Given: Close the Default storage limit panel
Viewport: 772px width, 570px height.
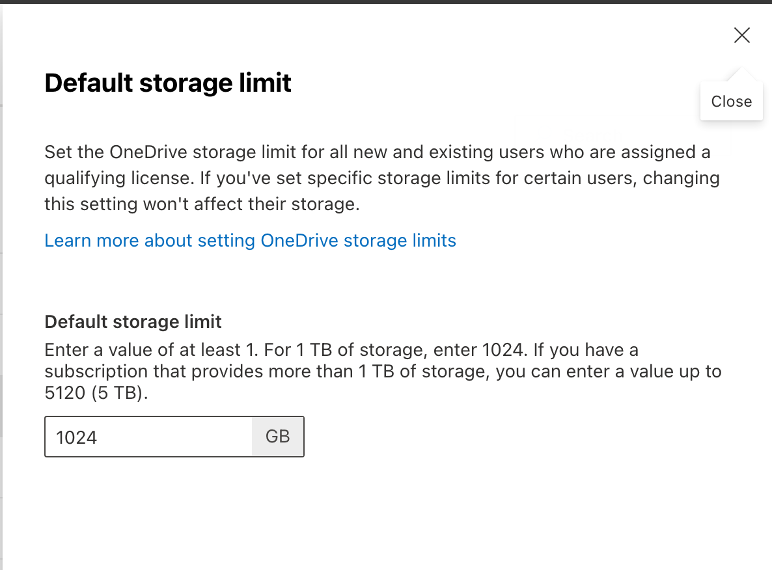Looking at the screenshot, I should coord(741,35).
